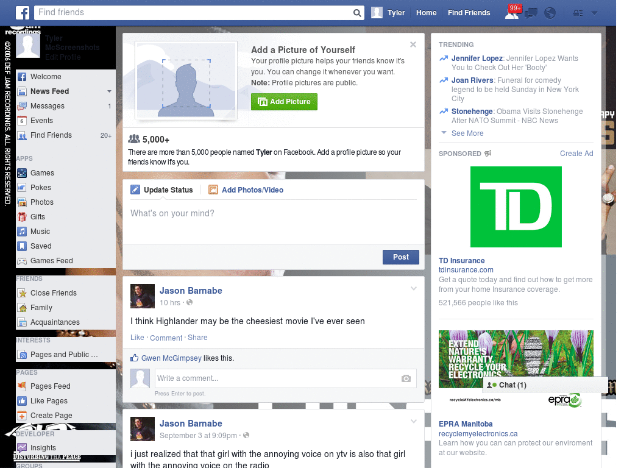
Task: Click the Events calendar icon
Action: (22, 121)
